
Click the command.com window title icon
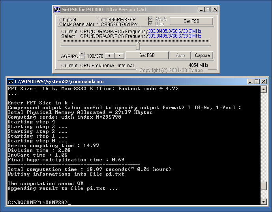[x=11, y=81]
